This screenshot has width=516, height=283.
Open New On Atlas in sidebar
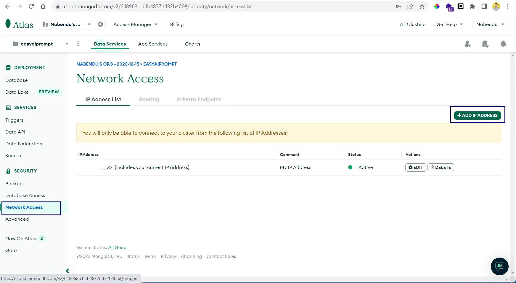coord(21,238)
